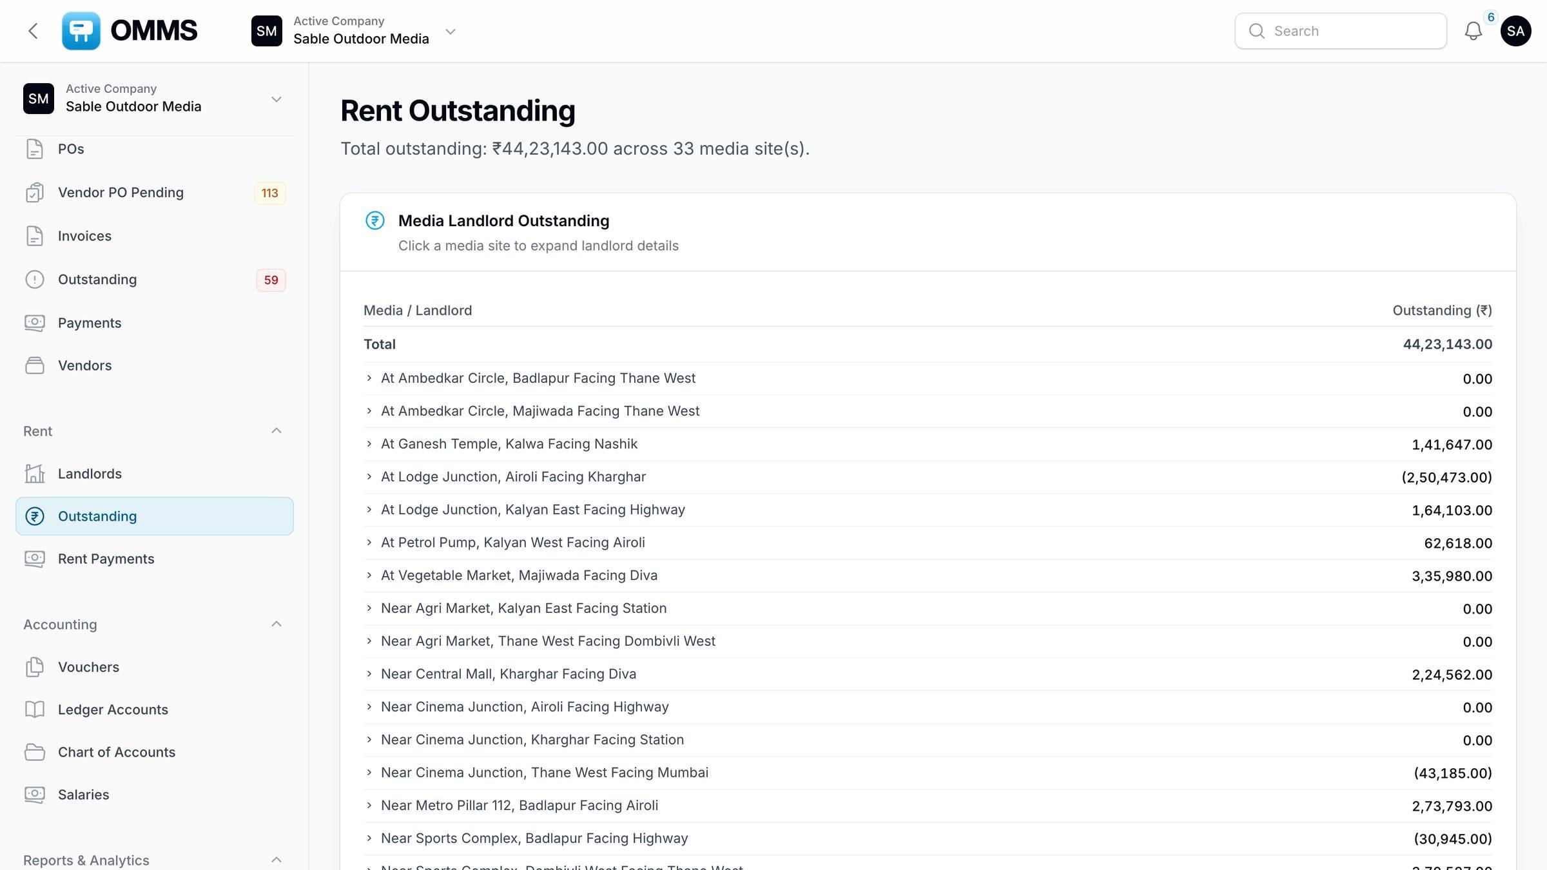Viewport: 1547px width, 870px height.
Task: Click the Payments cash icon
Action: pos(35,323)
